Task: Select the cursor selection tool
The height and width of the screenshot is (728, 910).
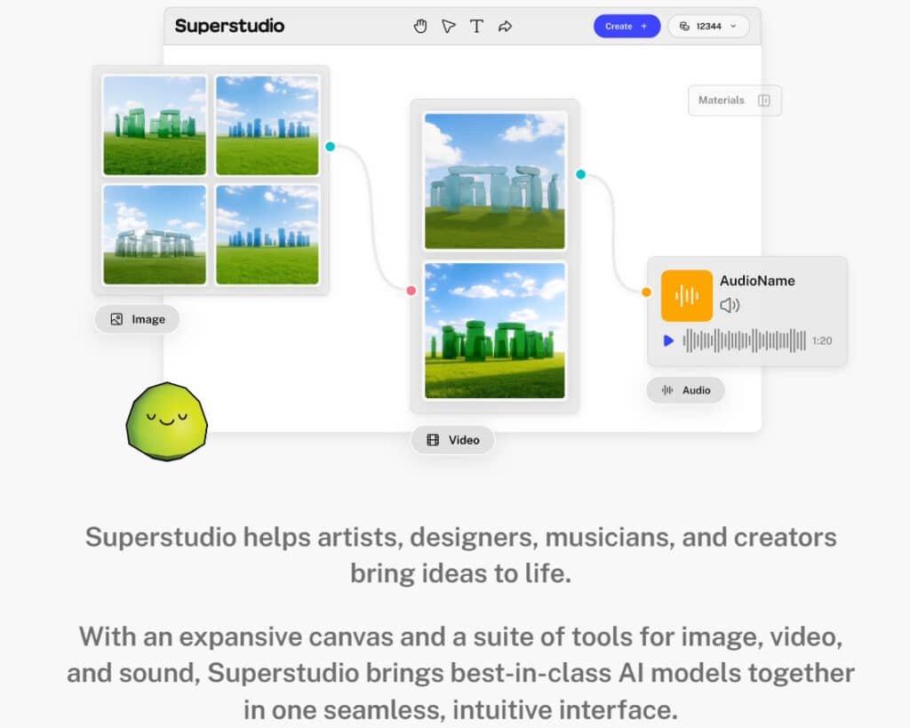Action: [x=449, y=26]
